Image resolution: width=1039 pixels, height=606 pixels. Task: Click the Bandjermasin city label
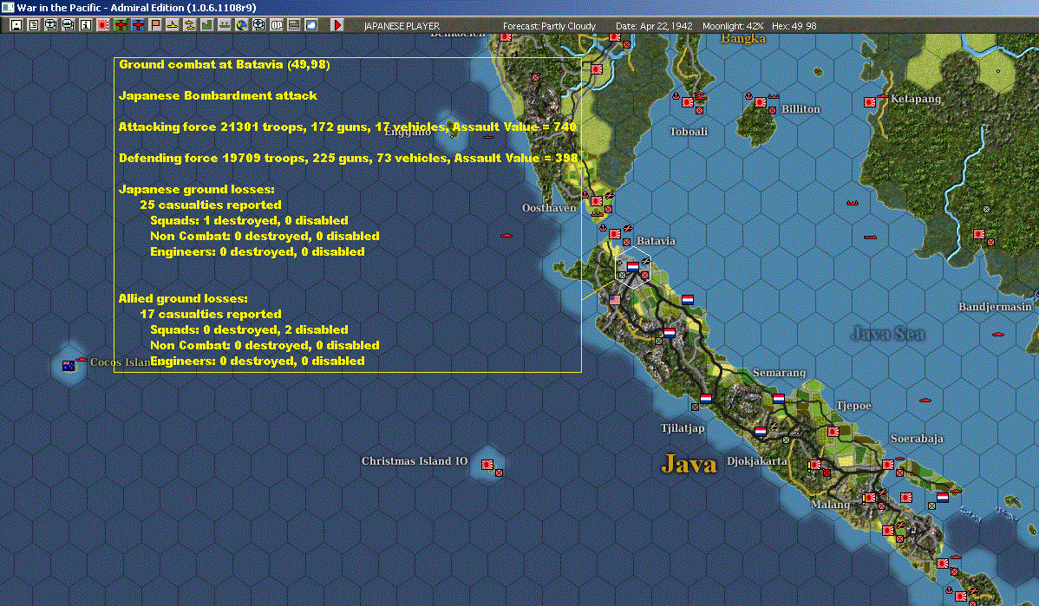tap(995, 307)
